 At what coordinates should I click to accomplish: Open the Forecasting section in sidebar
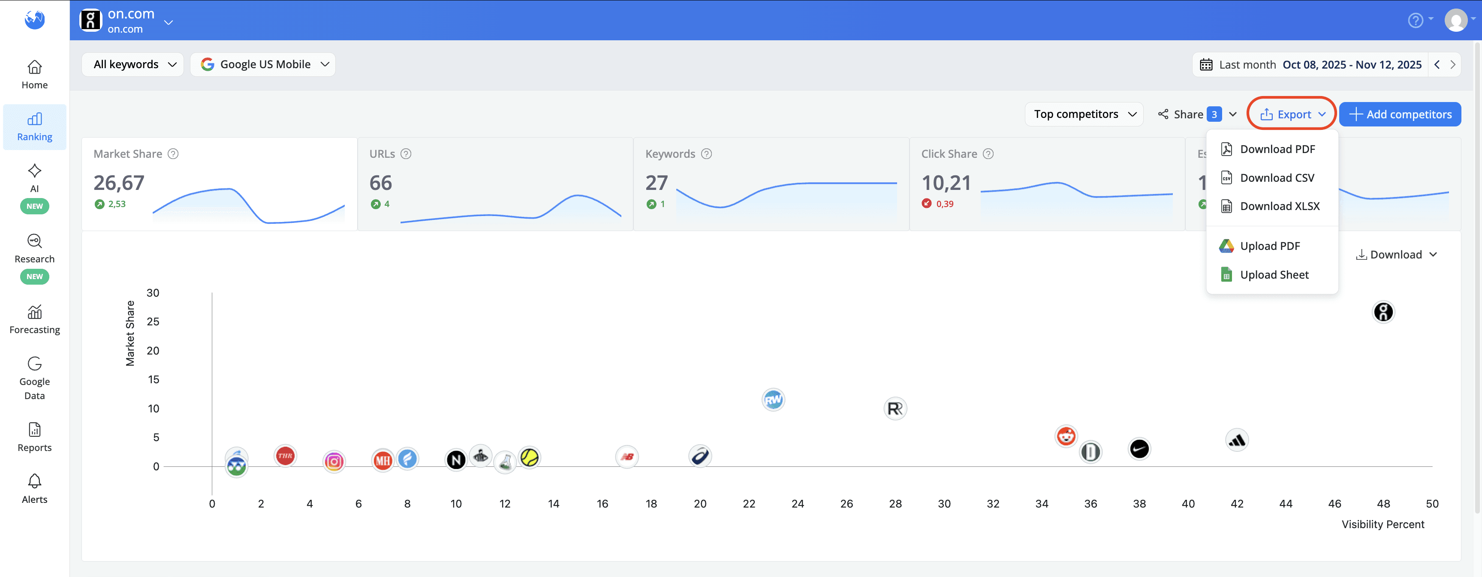[x=34, y=319]
